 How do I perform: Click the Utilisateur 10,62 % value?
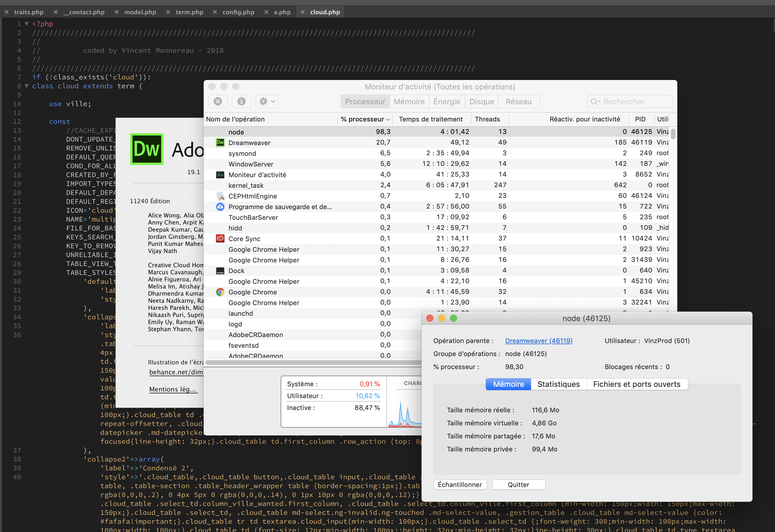[367, 396]
